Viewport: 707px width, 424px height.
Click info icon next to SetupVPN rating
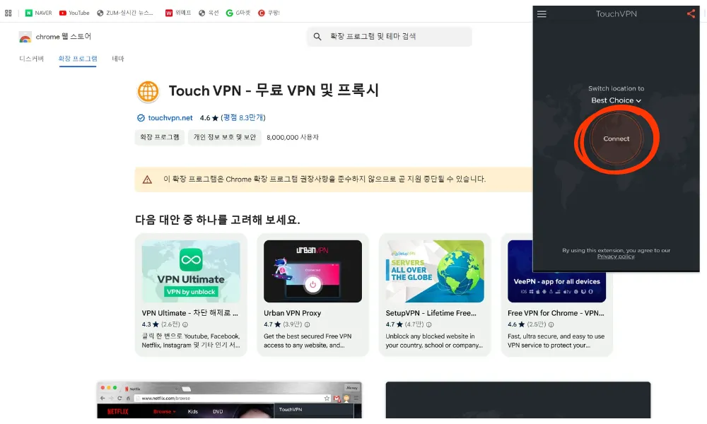pos(429,324)
